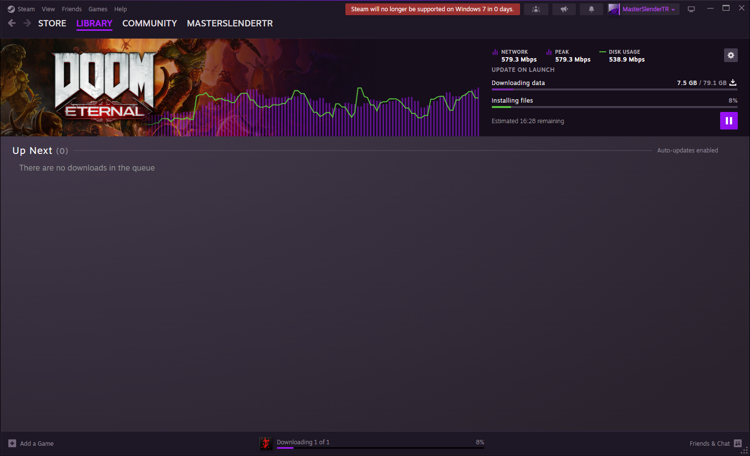
Task: Go back with the left arrow
Action: 12,23
